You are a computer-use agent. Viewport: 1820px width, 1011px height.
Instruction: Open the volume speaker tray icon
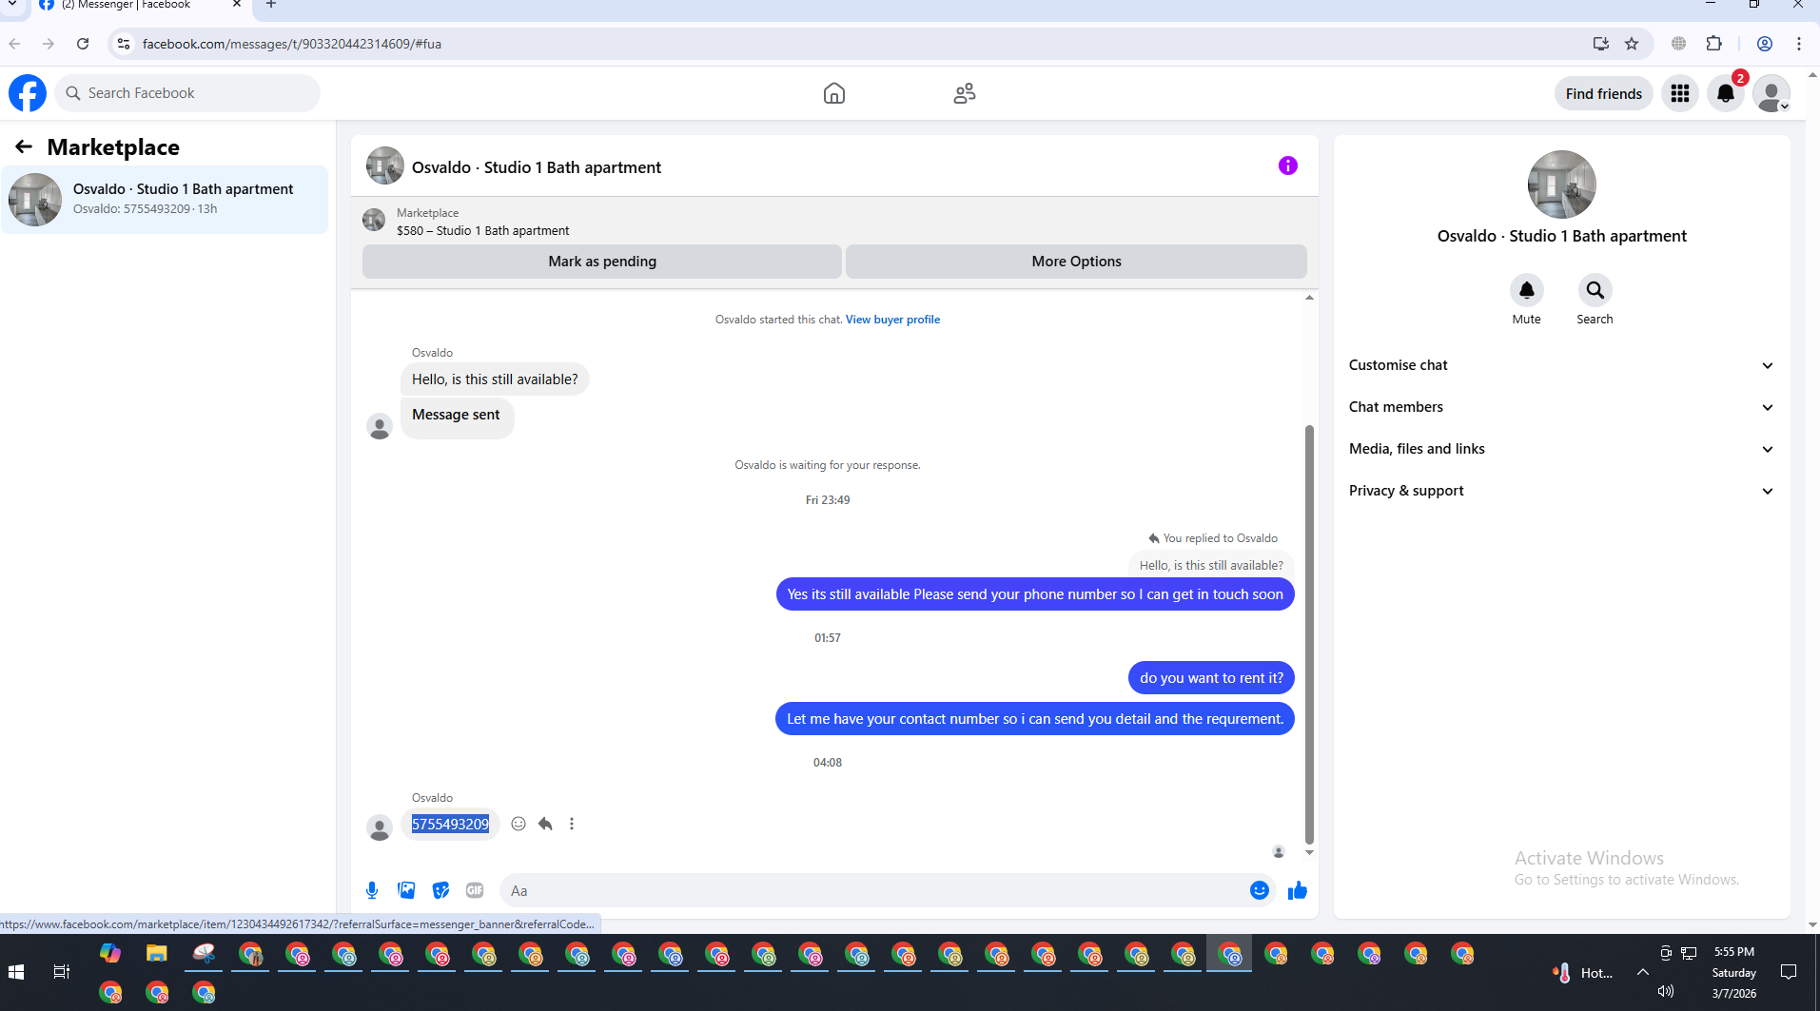(x=1665, y=991)
